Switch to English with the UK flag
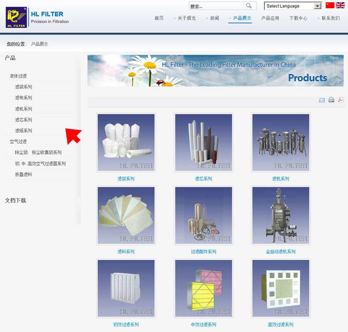 click(340, 5)
